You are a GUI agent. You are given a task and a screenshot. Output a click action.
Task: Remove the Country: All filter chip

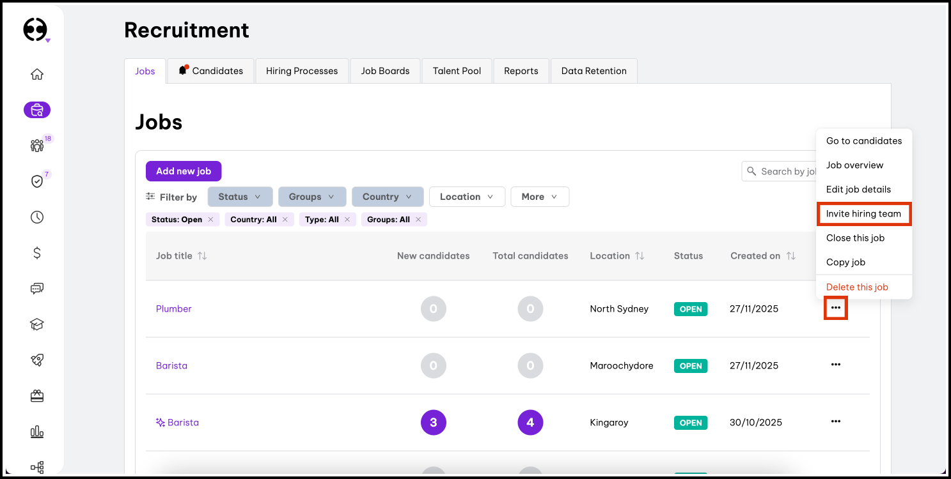point(285,220)
